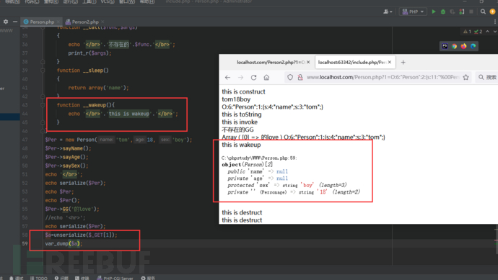Image resolution: width=498 pixels, height=280 pixels.
Task: Open the PHP run configuration dropdown
Action: pyautogui.click(x=413, y=12)
